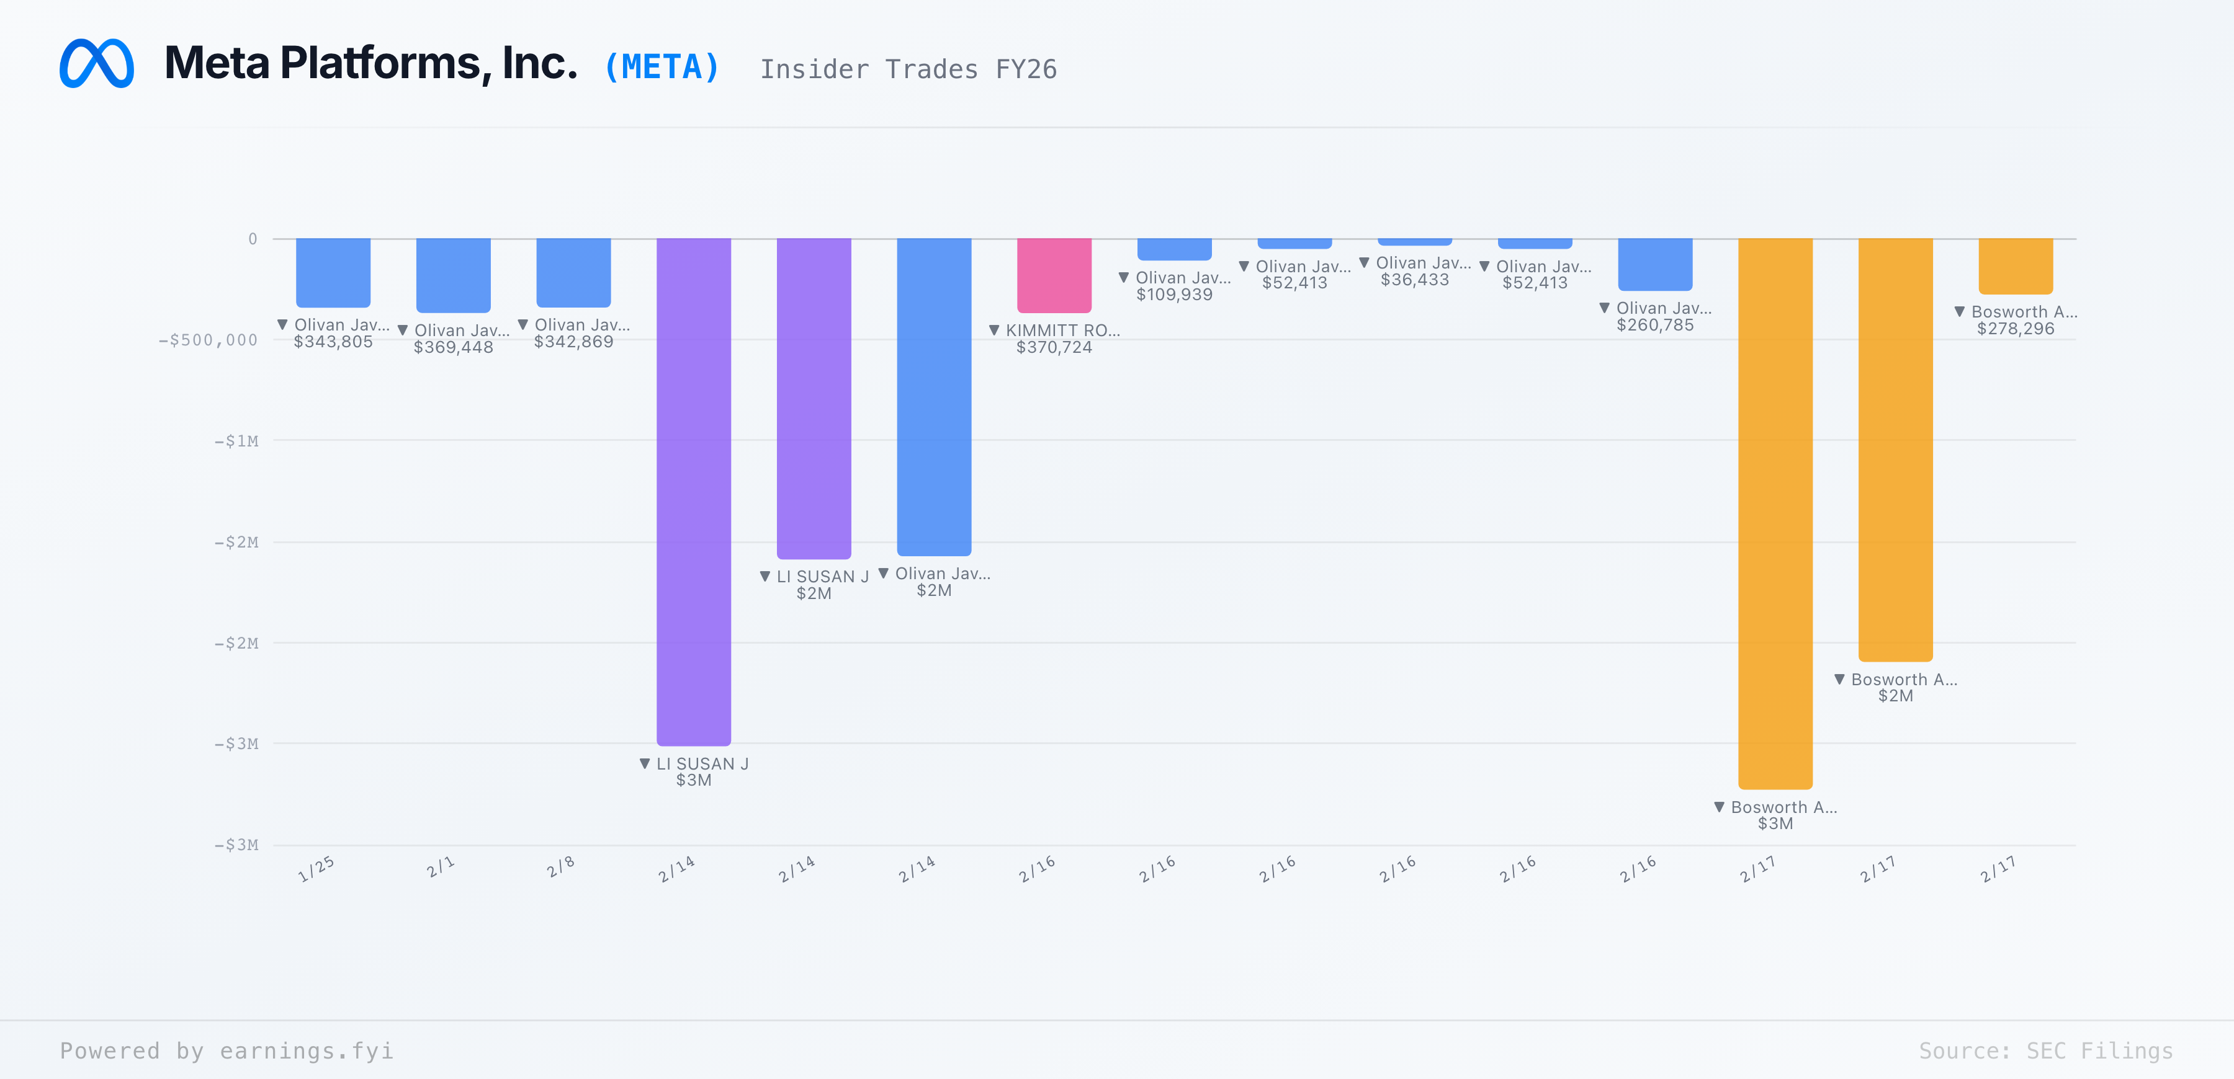Click the blue Olivan $369,448 bar
Image resolution: width=2234 pixels, height=1079 pixels.
(453, 275)
